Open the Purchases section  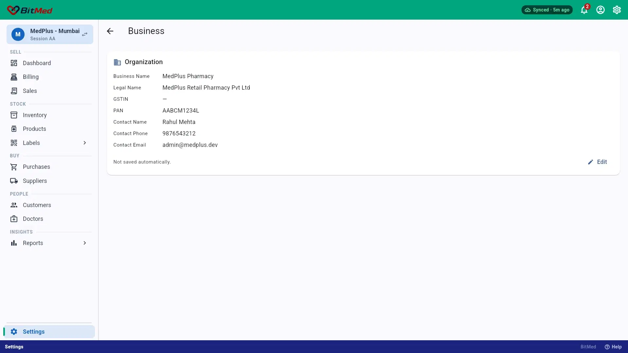[x=49, y=167]
